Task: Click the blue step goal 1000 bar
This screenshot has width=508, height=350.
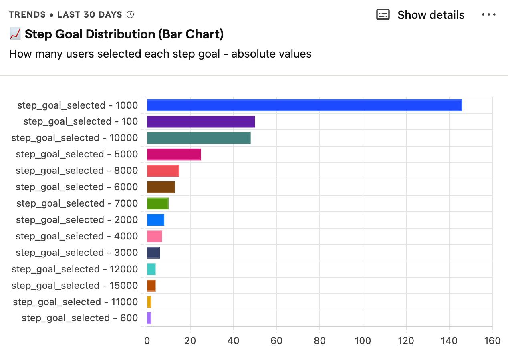Action: (x=304, y=105)
